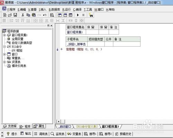
Task: Open the 变量表 bottom tab
Action: point(74,134)
